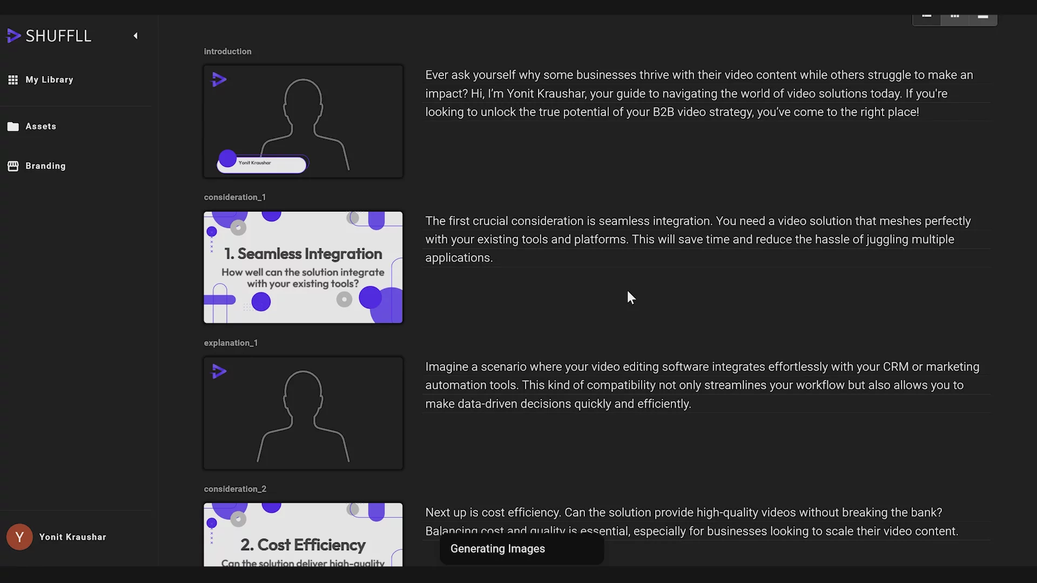
Task: Click the Shuffll logo icon
Action: [x=14, y=36]
